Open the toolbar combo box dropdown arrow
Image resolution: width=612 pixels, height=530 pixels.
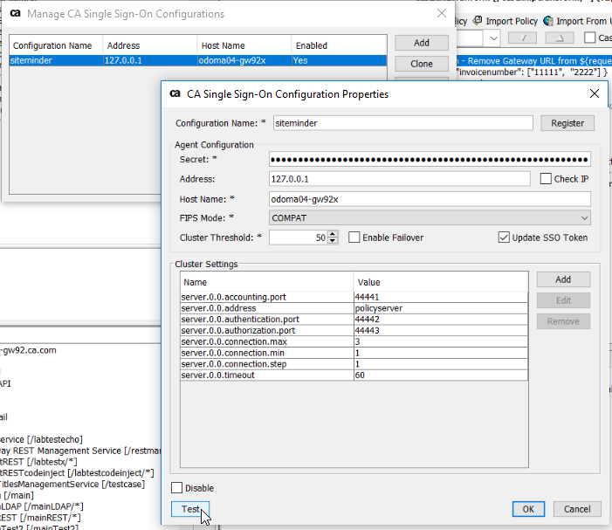click(x=493, y=38)
